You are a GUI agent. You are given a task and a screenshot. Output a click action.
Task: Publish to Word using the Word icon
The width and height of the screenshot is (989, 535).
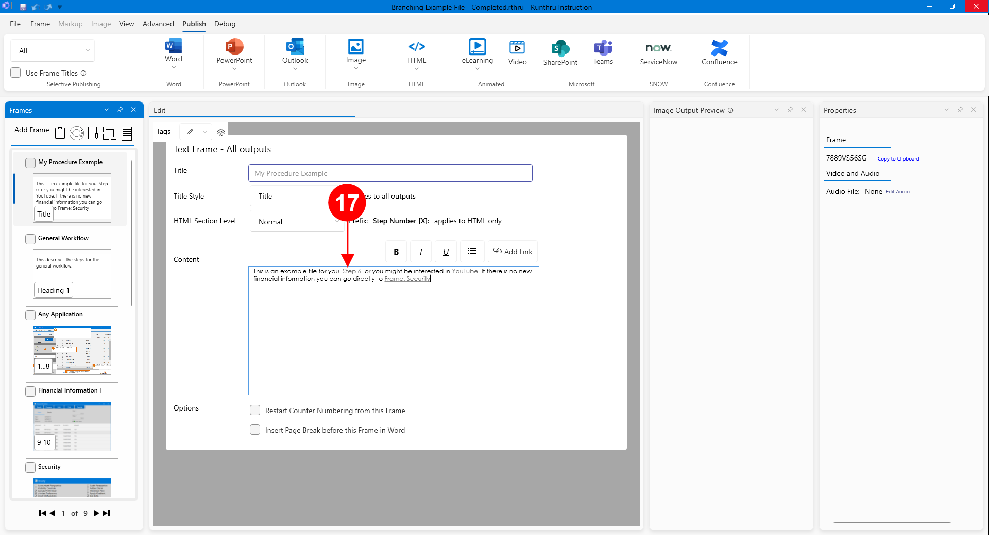click(x=174, y=47)
